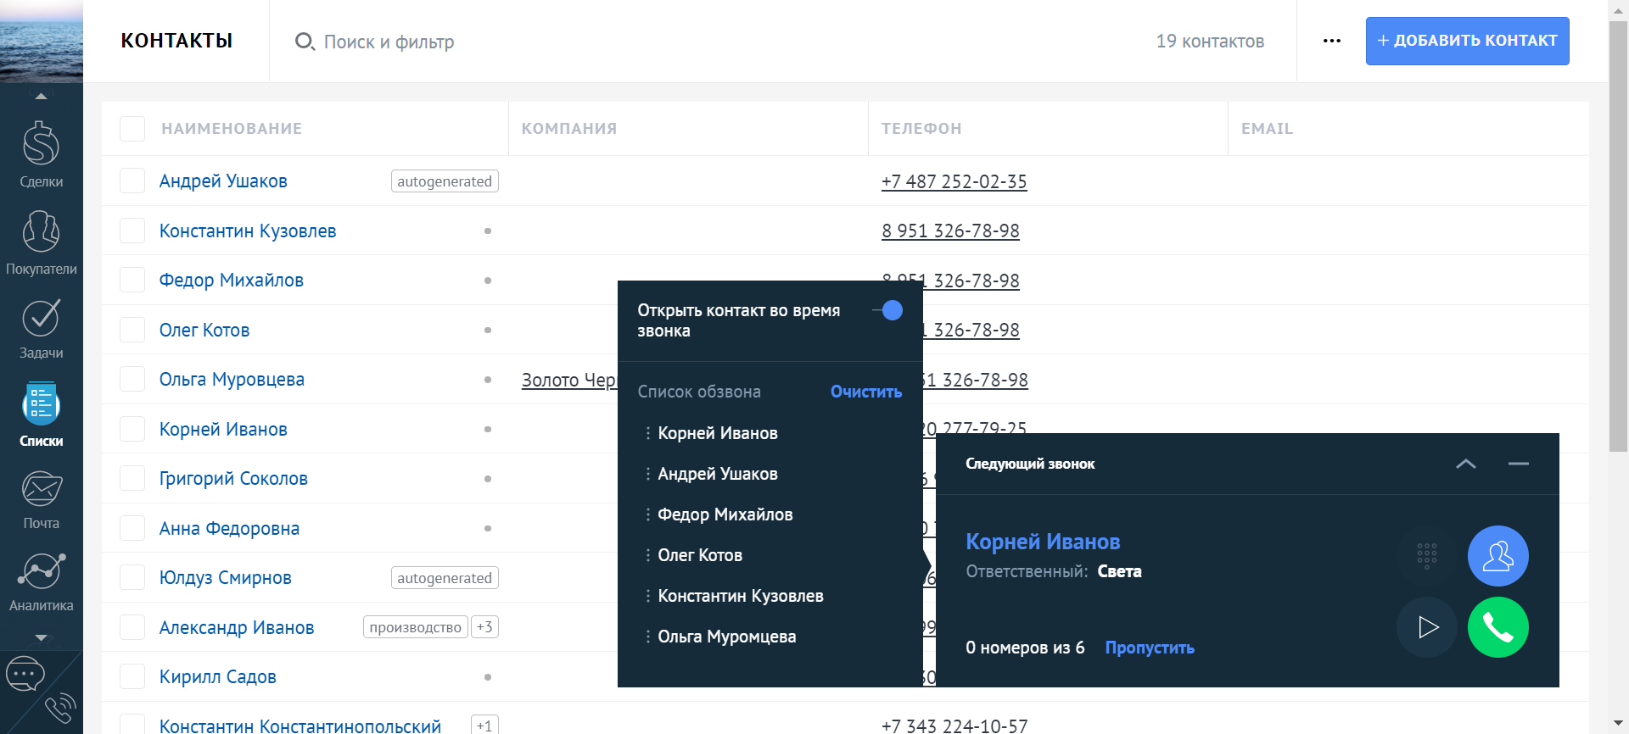The height and width of the screenshot is (734, 1629).
Task: Open contact card icon in call widget
Action: point(1497,556)
